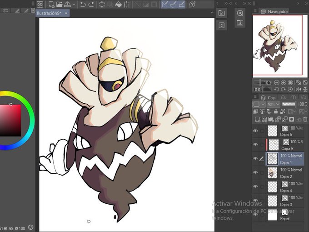Set layer as draft layer
Screen dimensions: 309x232
tap(269, 111)
